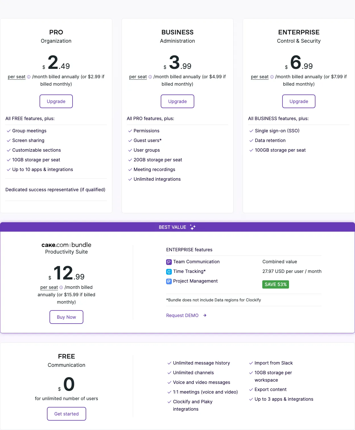The height and width of the screenshot is (430, 355).
Task: Click the Team Communication app icon
Action: (x=169, y=262)
